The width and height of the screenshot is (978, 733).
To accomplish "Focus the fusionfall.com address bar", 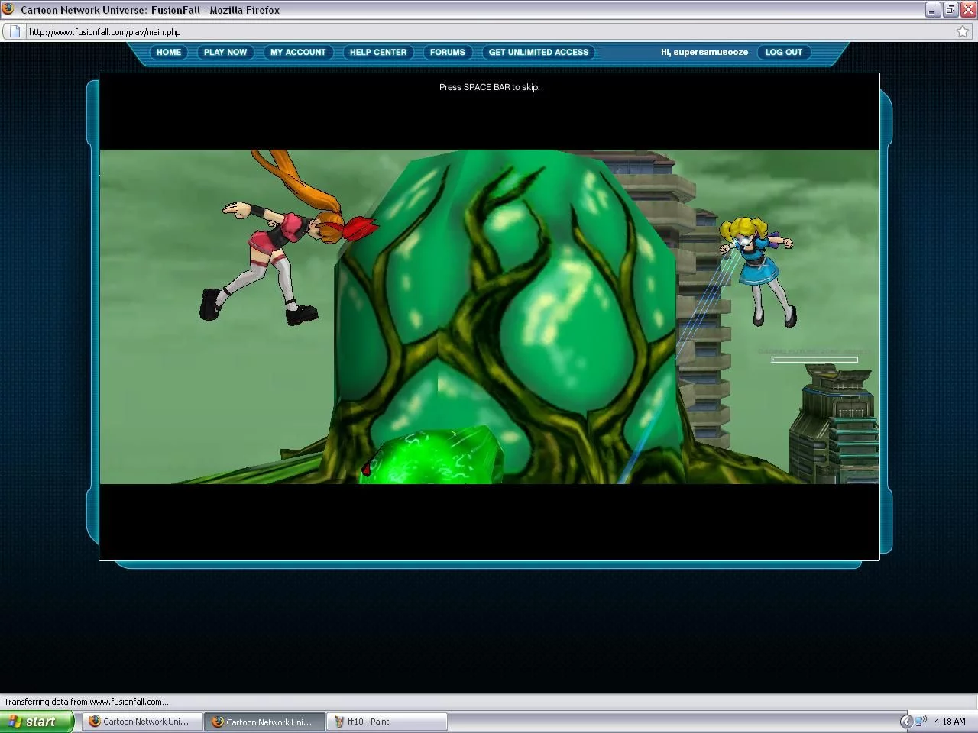I will [489, 31].
